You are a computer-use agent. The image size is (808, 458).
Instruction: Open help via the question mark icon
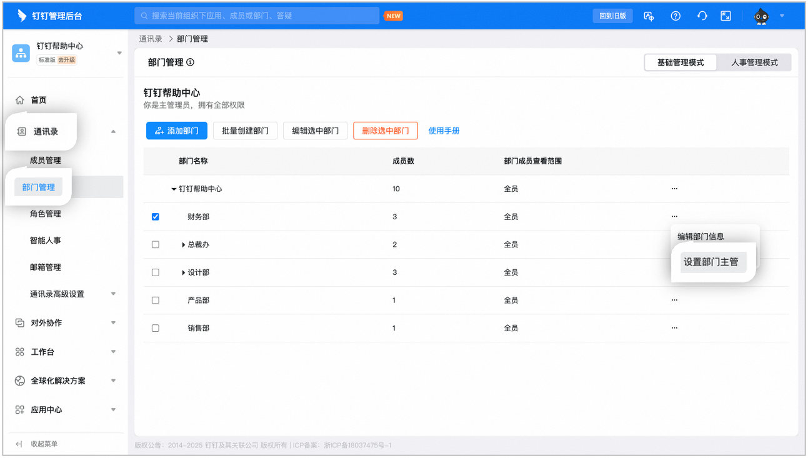coord(676,16)
